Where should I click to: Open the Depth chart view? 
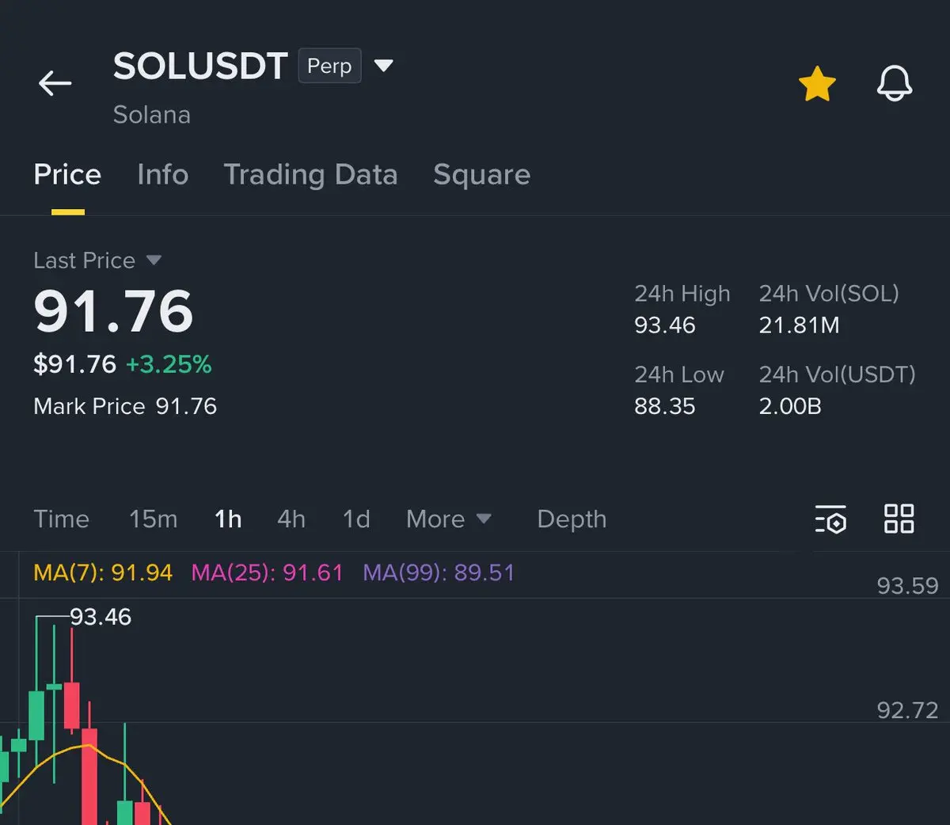pos(572,519)
